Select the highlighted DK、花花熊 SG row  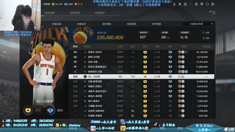[141, 77]
